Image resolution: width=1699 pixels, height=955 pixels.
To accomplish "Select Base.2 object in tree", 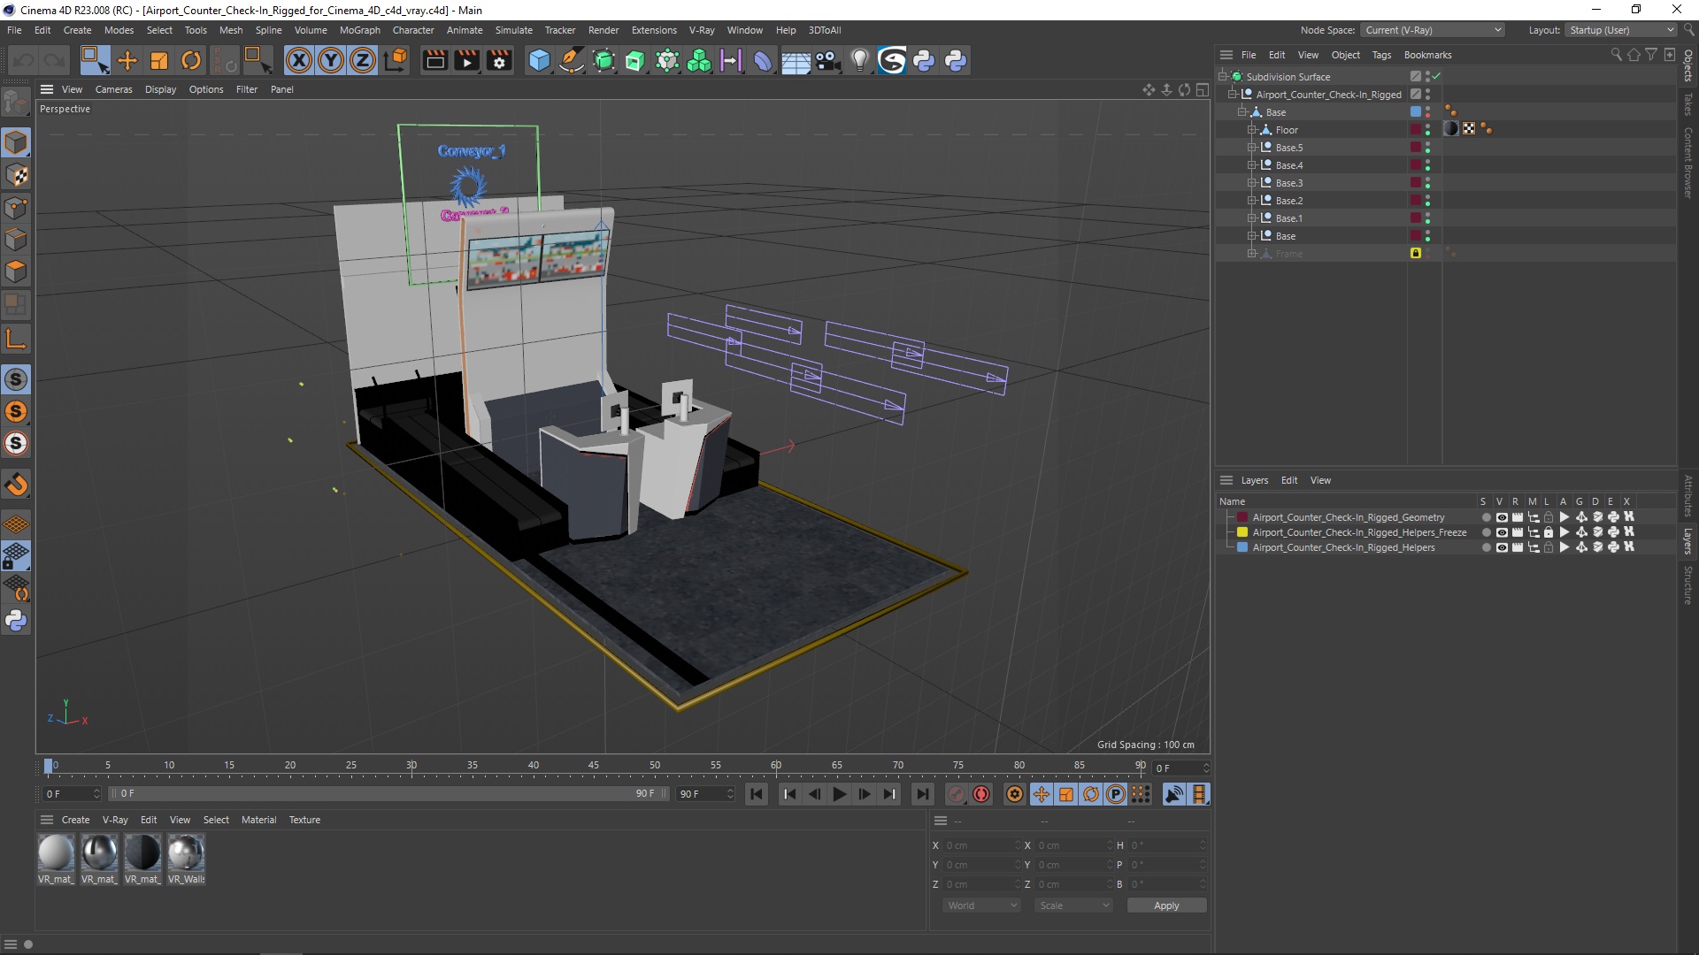I will tap(1288, 201).
